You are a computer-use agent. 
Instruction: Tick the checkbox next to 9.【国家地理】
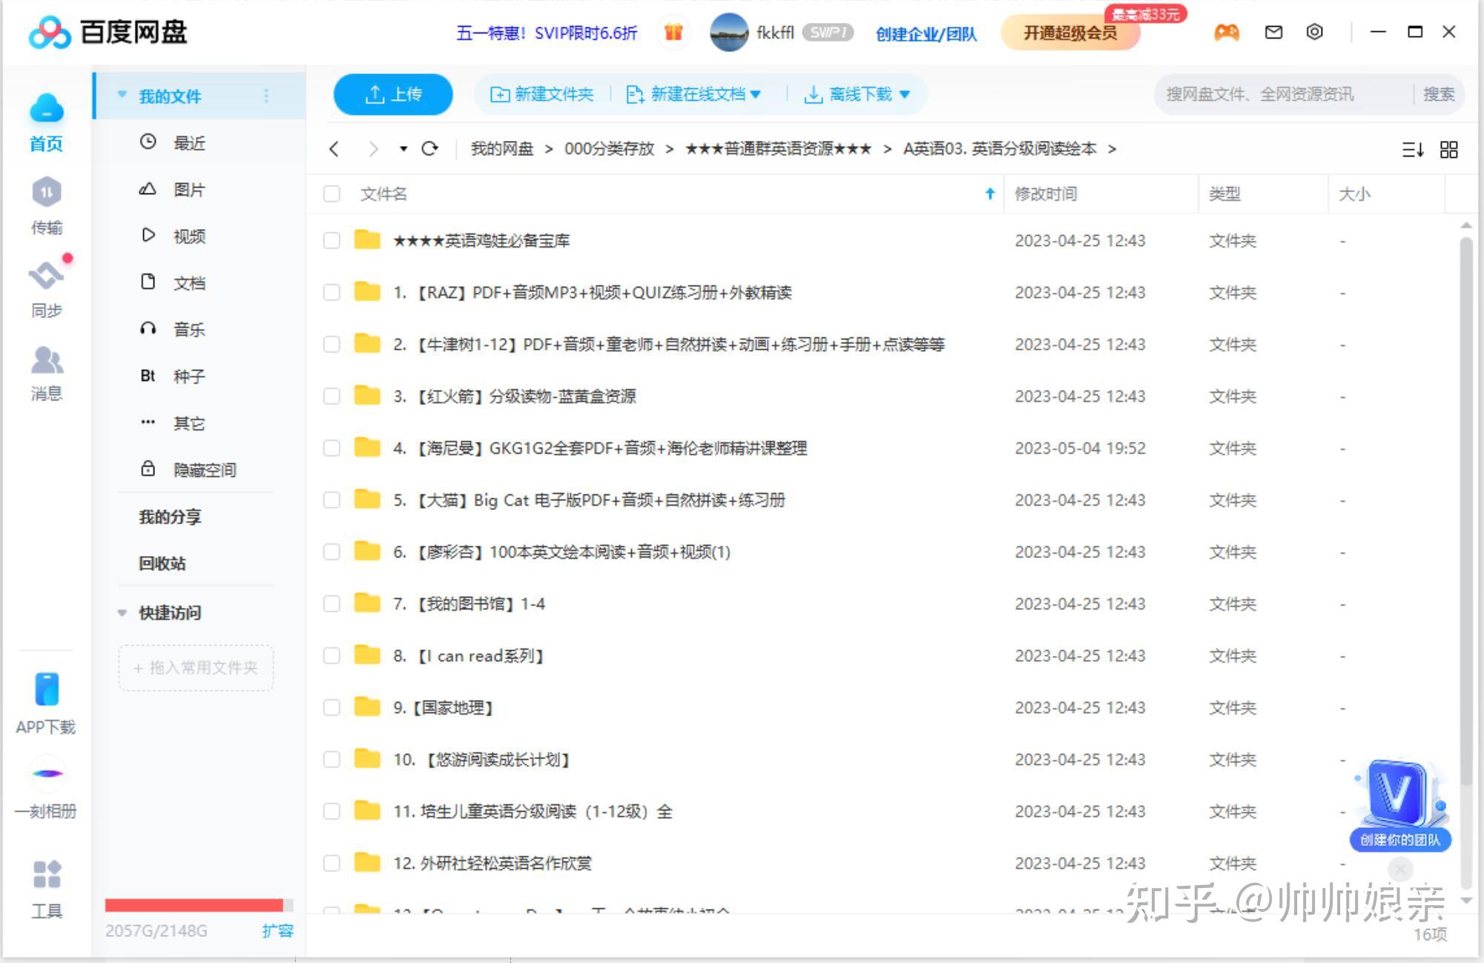pos(332,707)
